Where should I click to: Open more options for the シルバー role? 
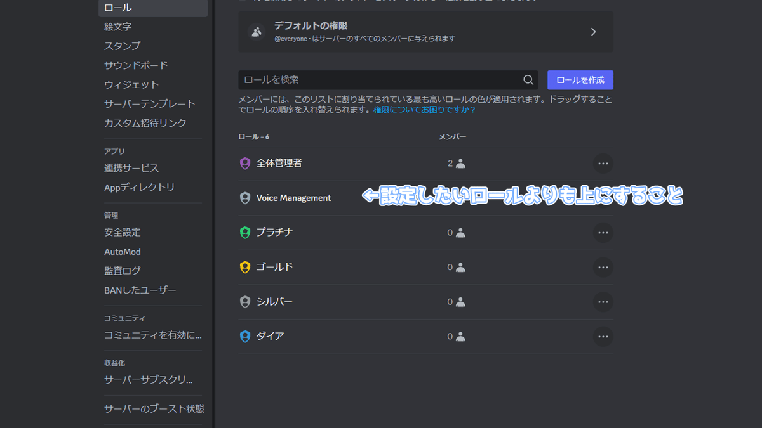point(603,302)
